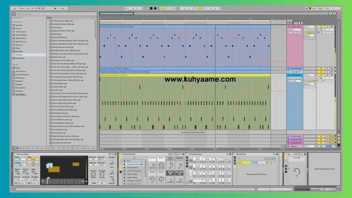Screen dimensions: 352x198
Task: Toggle the Link sync button
Action: point(15,8)
